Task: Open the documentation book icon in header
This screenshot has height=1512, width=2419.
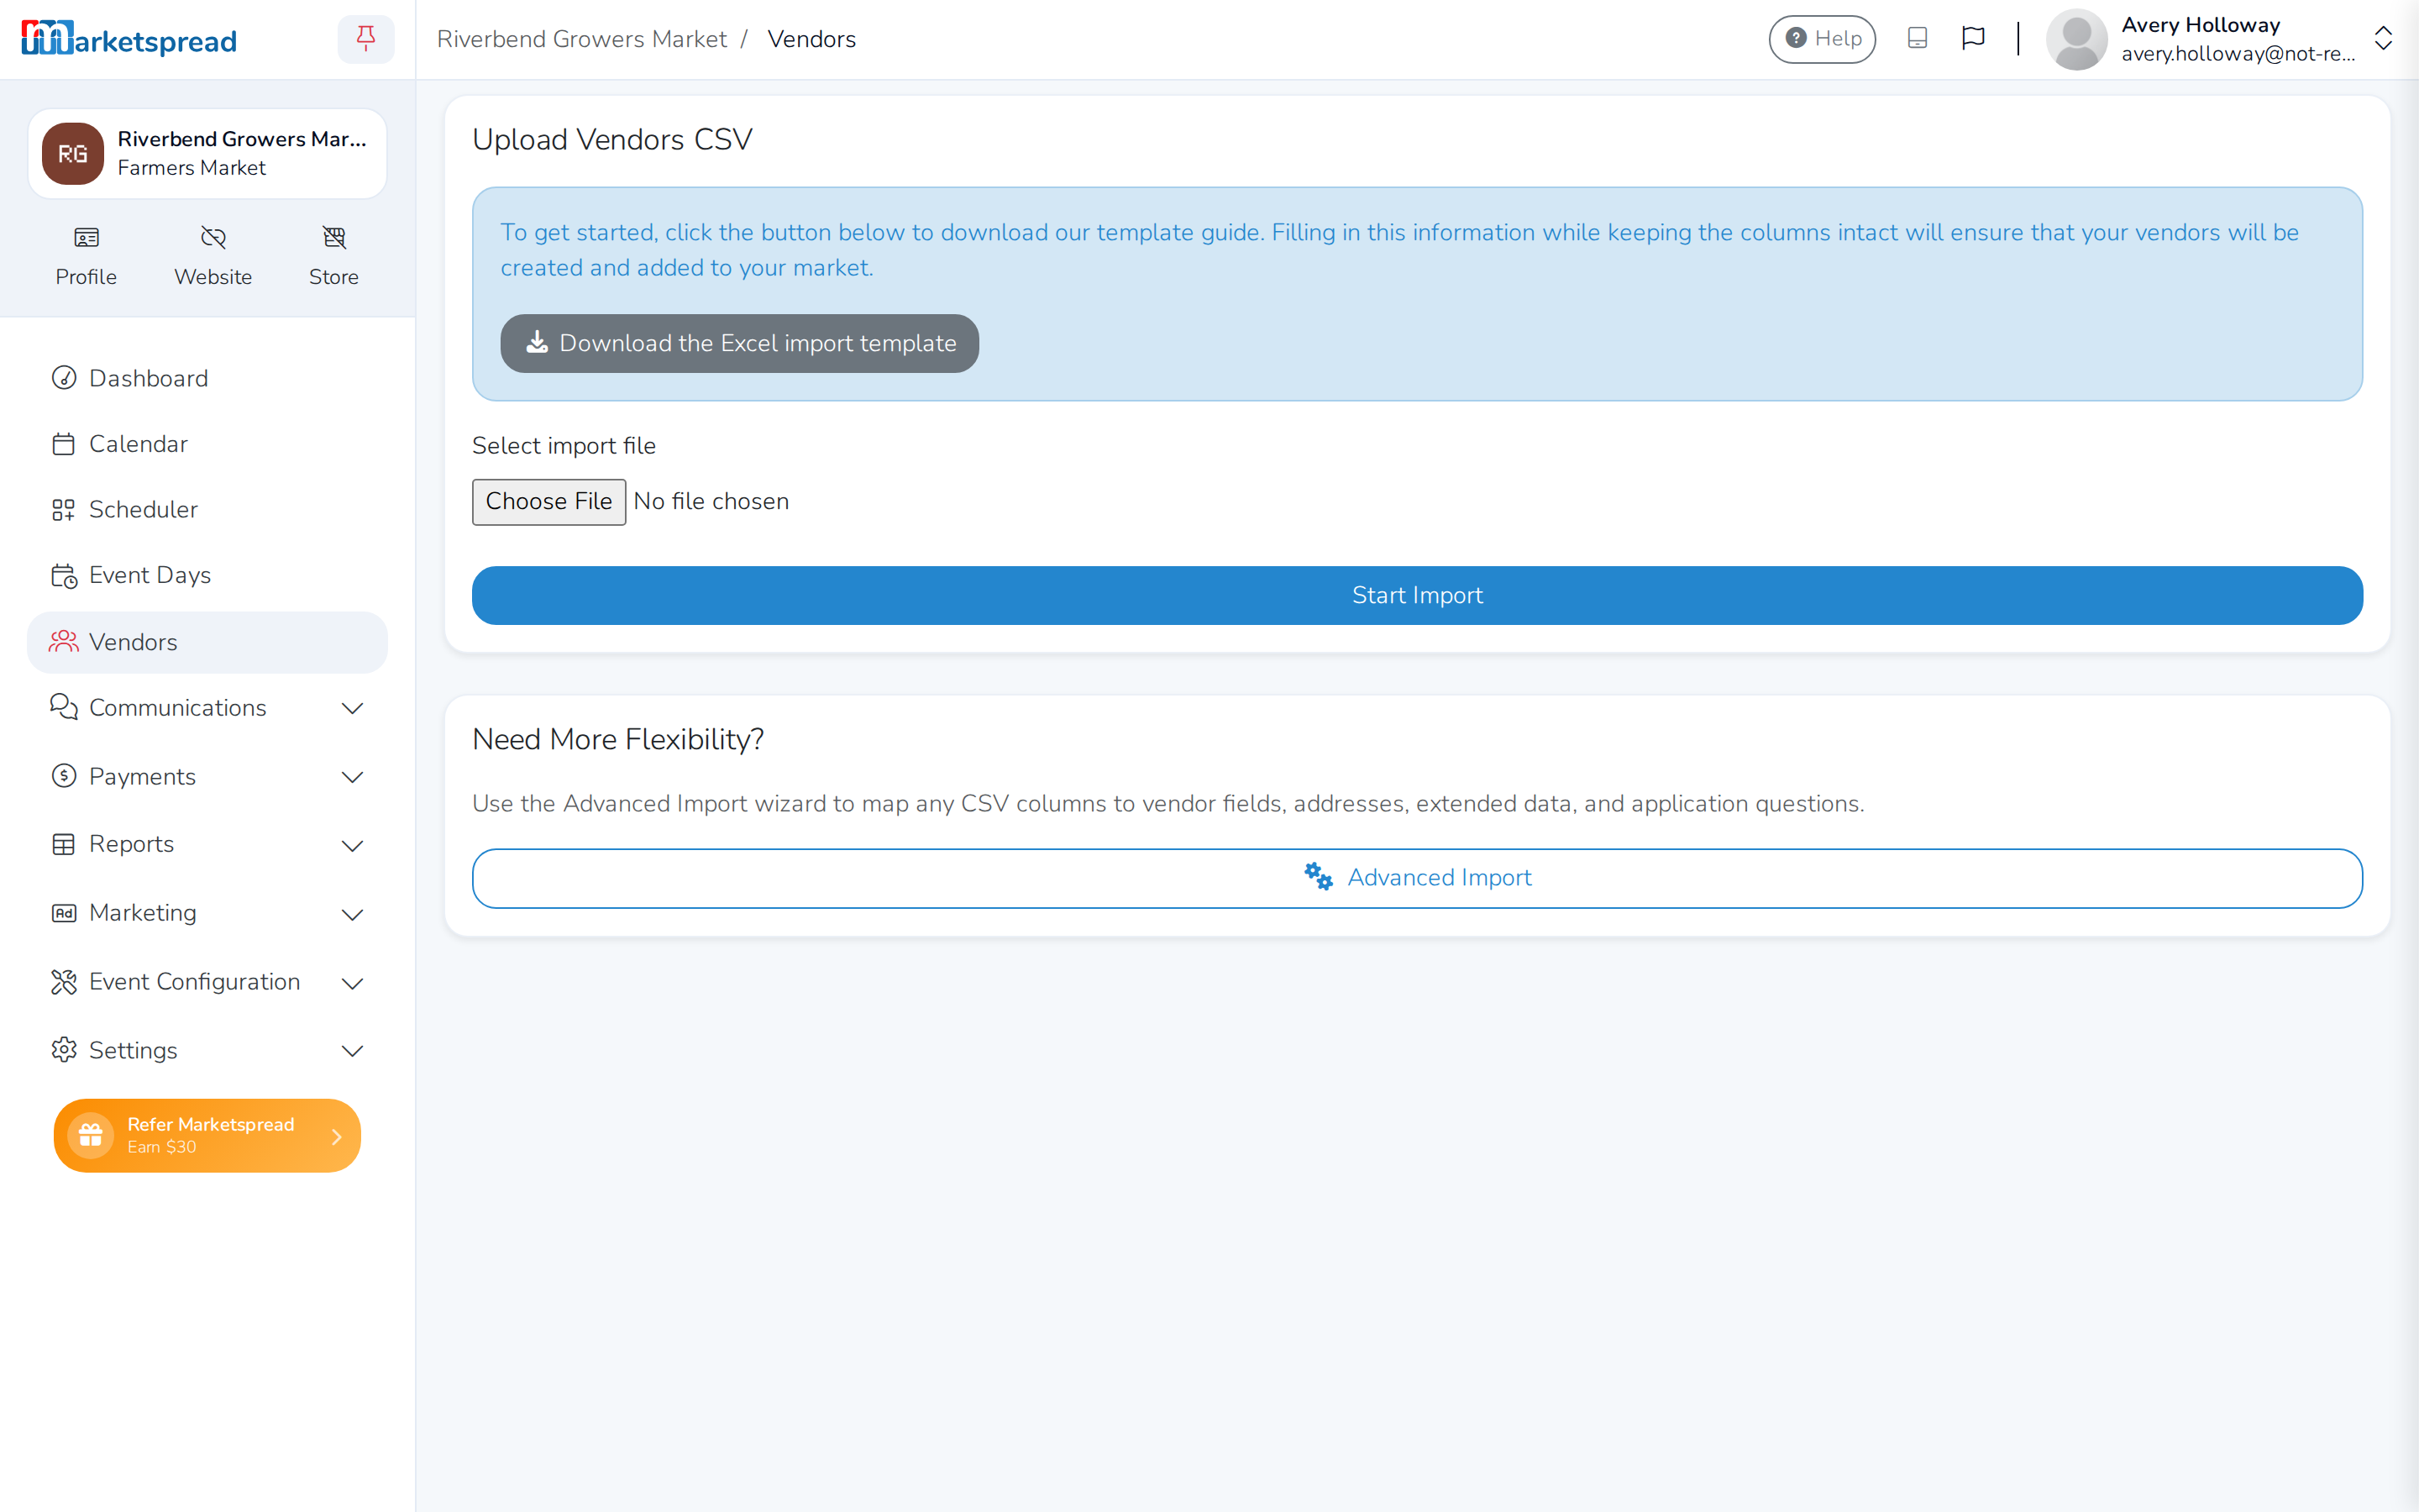Action: (1918, 39)
